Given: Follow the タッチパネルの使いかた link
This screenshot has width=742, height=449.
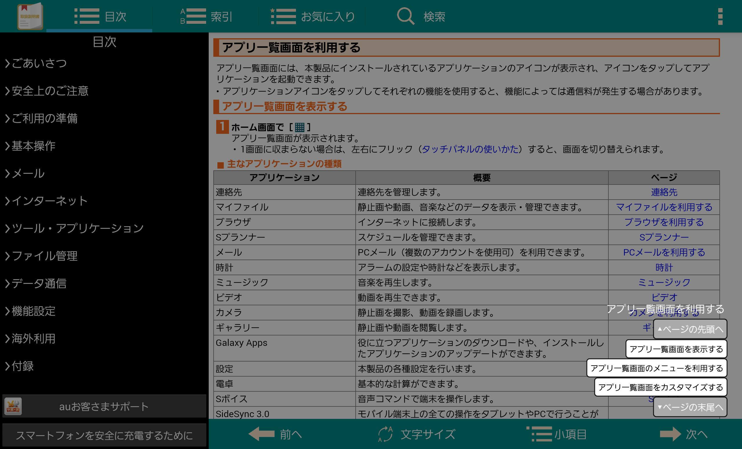Looking at the screenshot, I should coord(470,149).
